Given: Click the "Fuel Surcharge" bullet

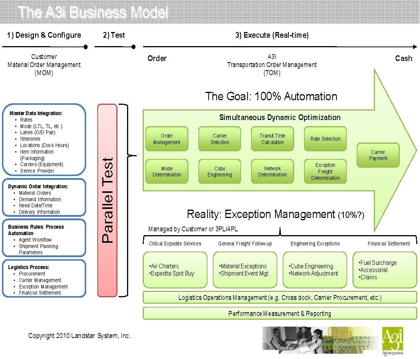Looking at the screenshot, I should coord(377,263).
